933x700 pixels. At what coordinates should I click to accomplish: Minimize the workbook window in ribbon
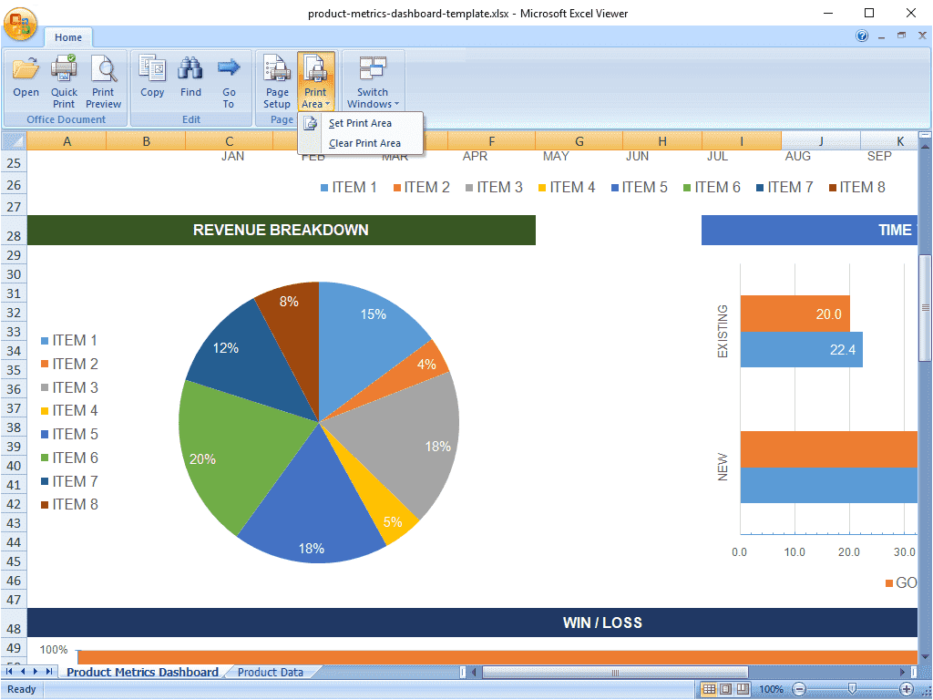[882, 36]
